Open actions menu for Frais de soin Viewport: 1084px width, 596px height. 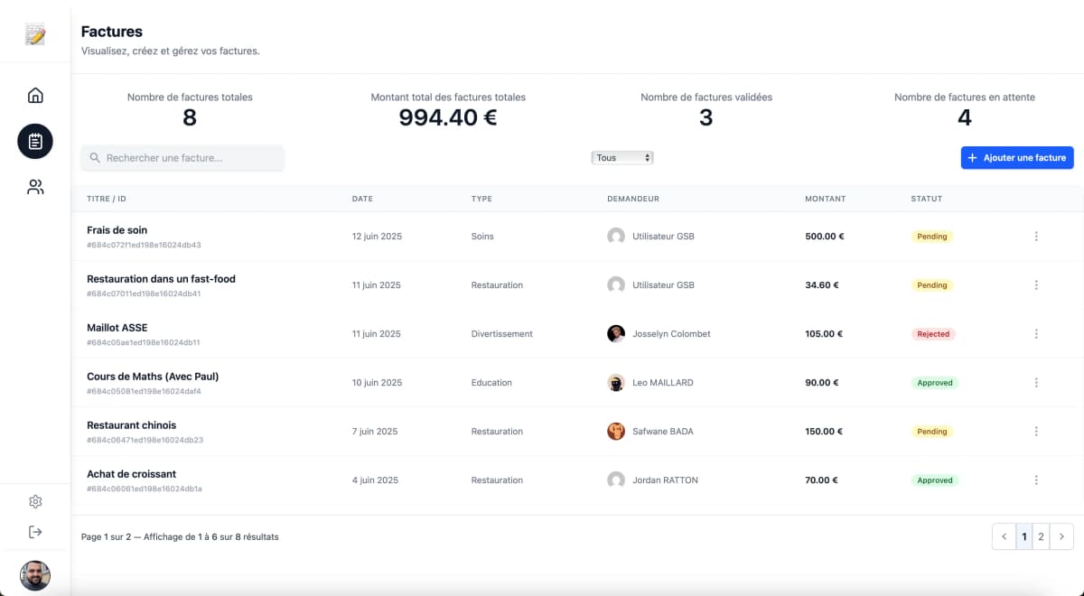(x=1036, y=237)
